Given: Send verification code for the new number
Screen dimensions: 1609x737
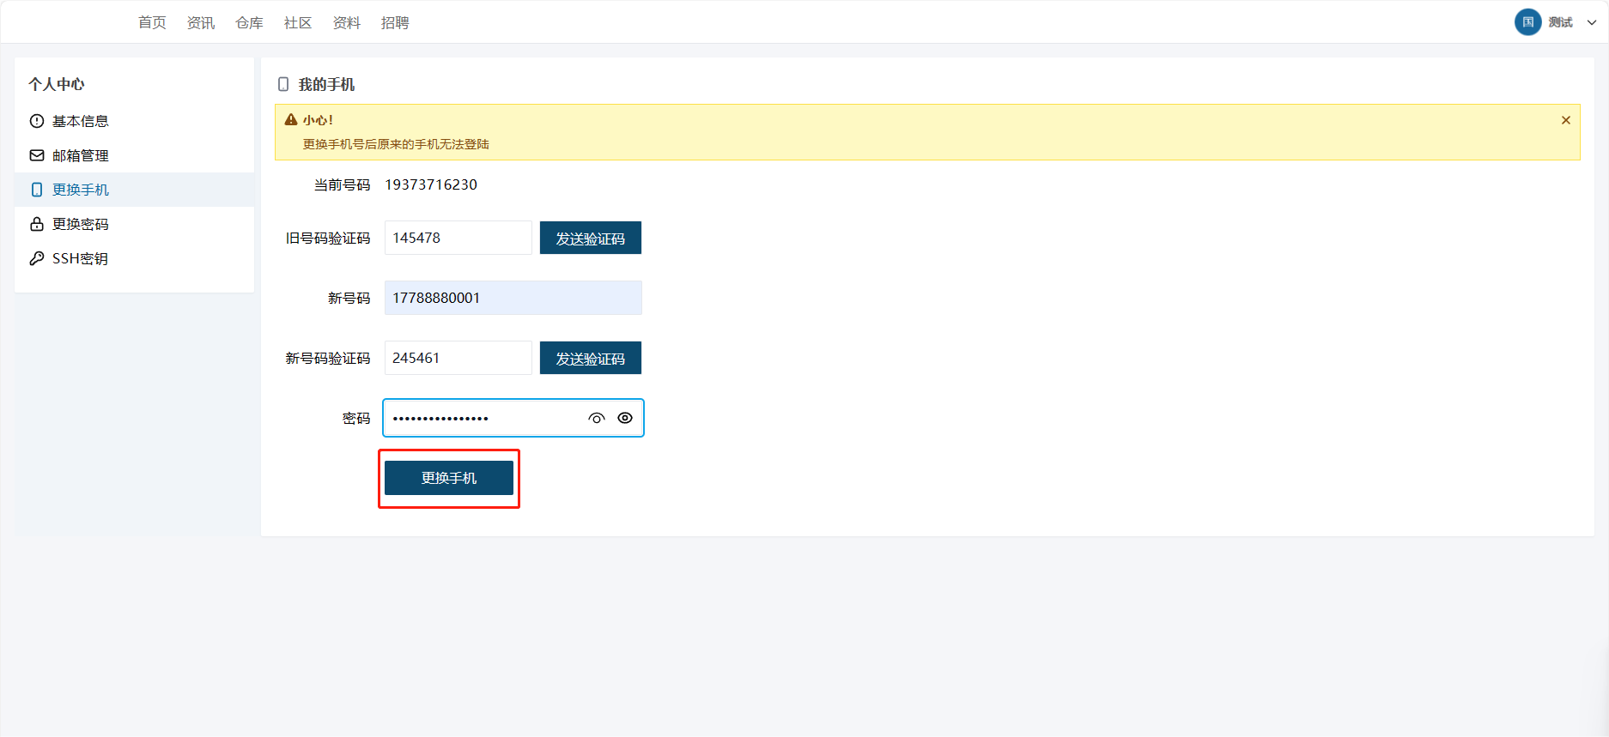Looking at the screenshot, I should (590, 358).
